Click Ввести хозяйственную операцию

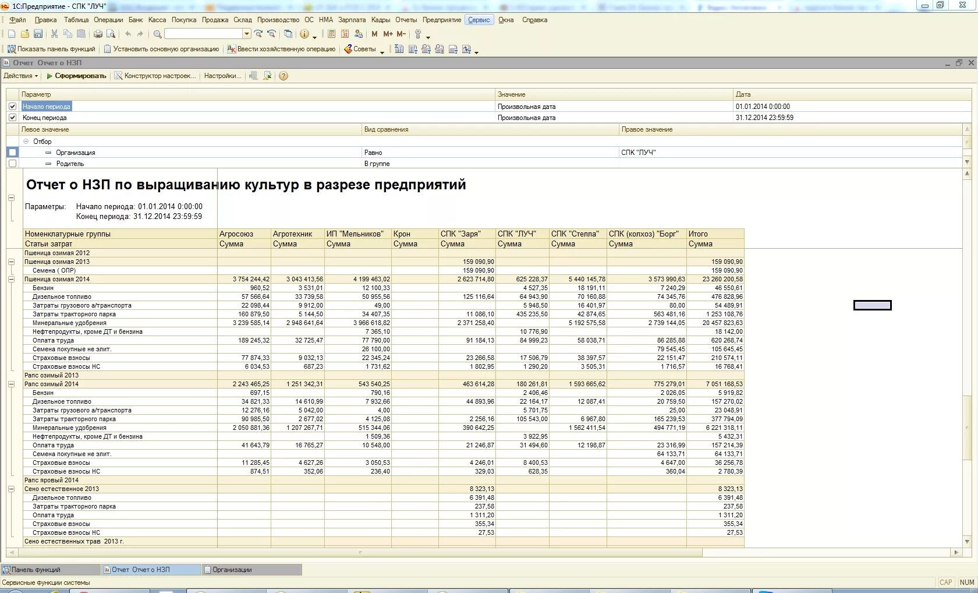click(x=281, y=50)
